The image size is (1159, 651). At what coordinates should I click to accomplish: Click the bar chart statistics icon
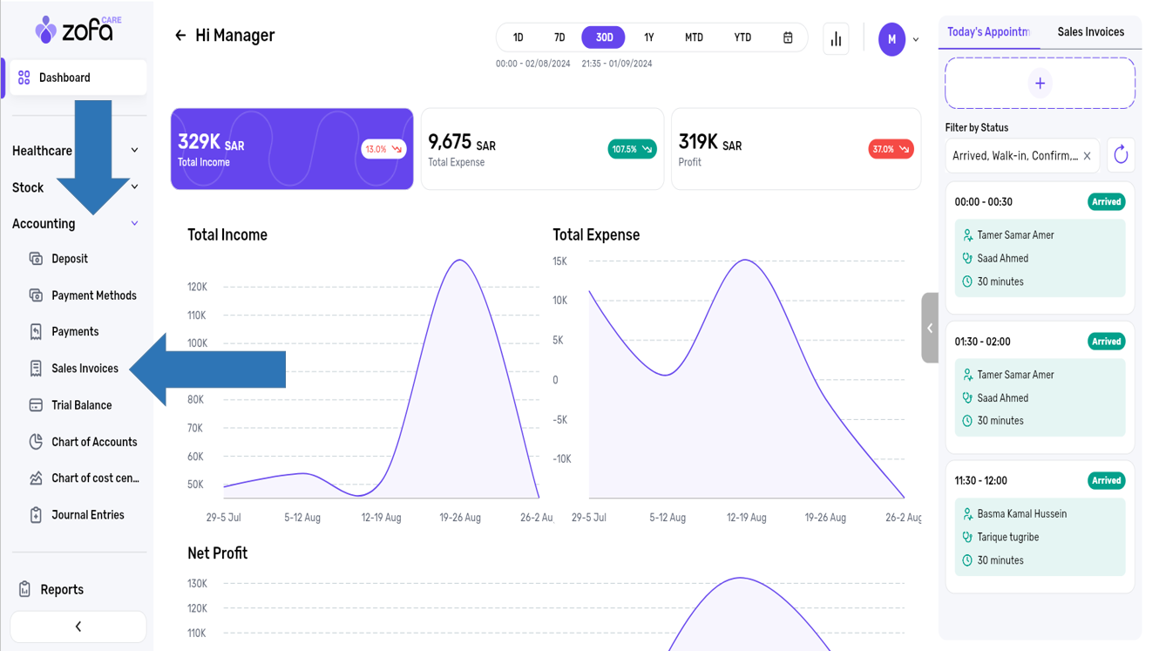(x=836, y=38)
